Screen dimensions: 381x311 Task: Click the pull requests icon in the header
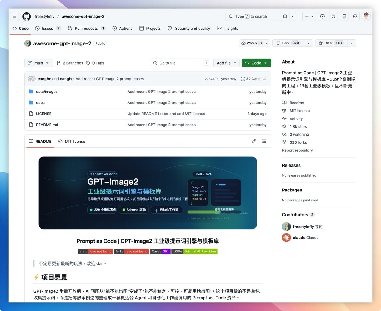(333, 16)
